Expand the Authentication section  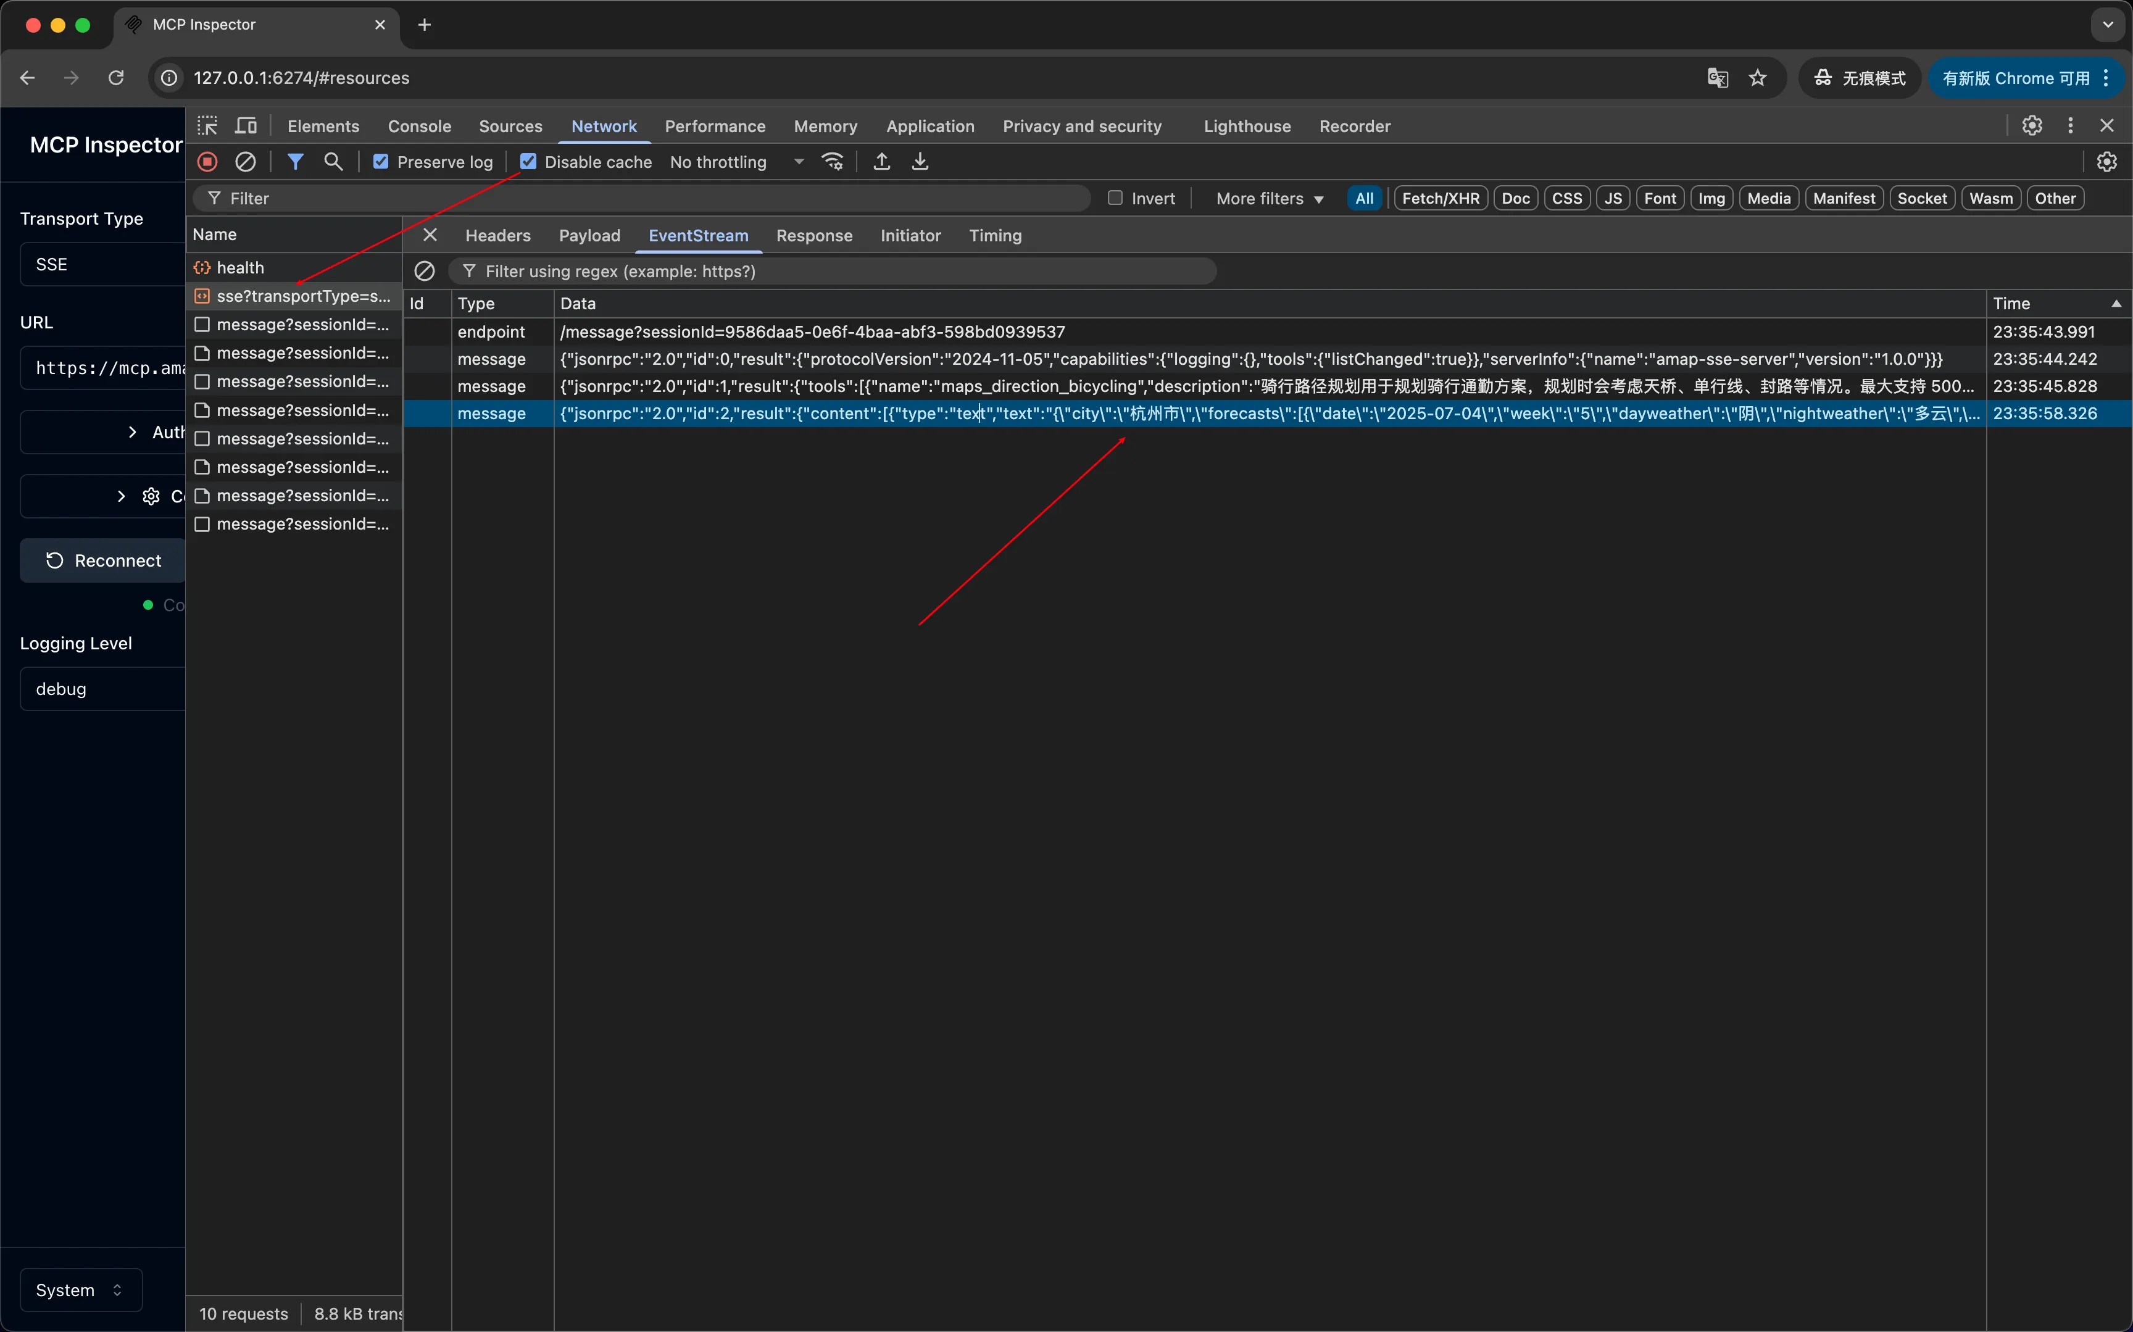(102, 431)
